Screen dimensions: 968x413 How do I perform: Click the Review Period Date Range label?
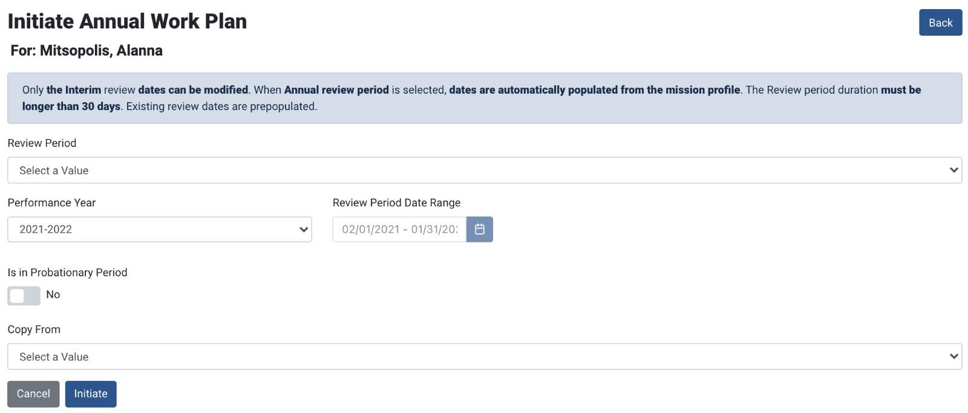tap(396, 203)
